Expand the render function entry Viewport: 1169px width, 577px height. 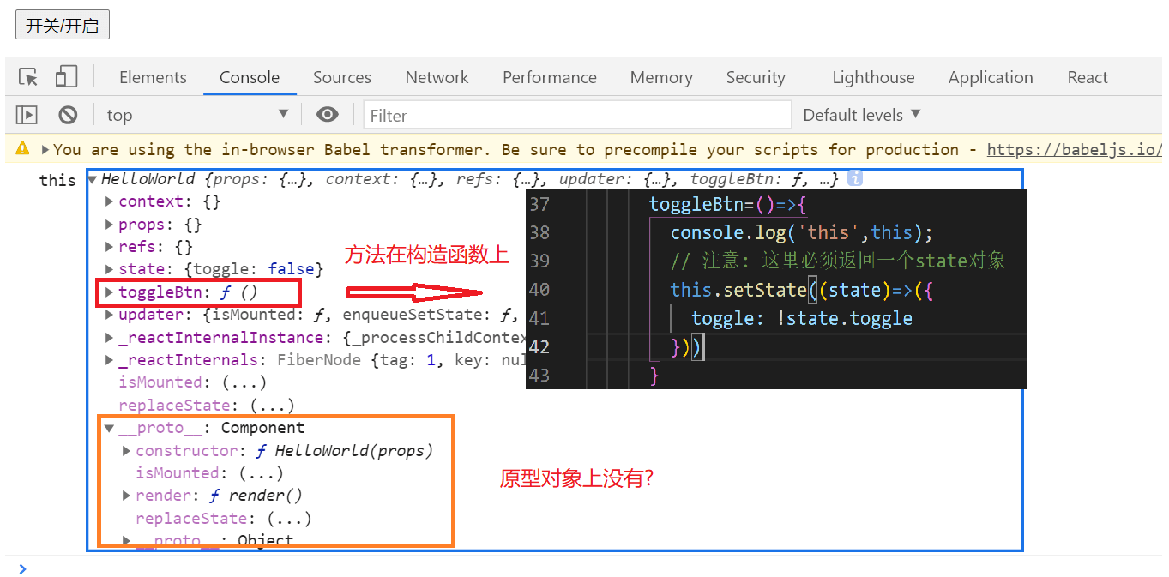126,496
